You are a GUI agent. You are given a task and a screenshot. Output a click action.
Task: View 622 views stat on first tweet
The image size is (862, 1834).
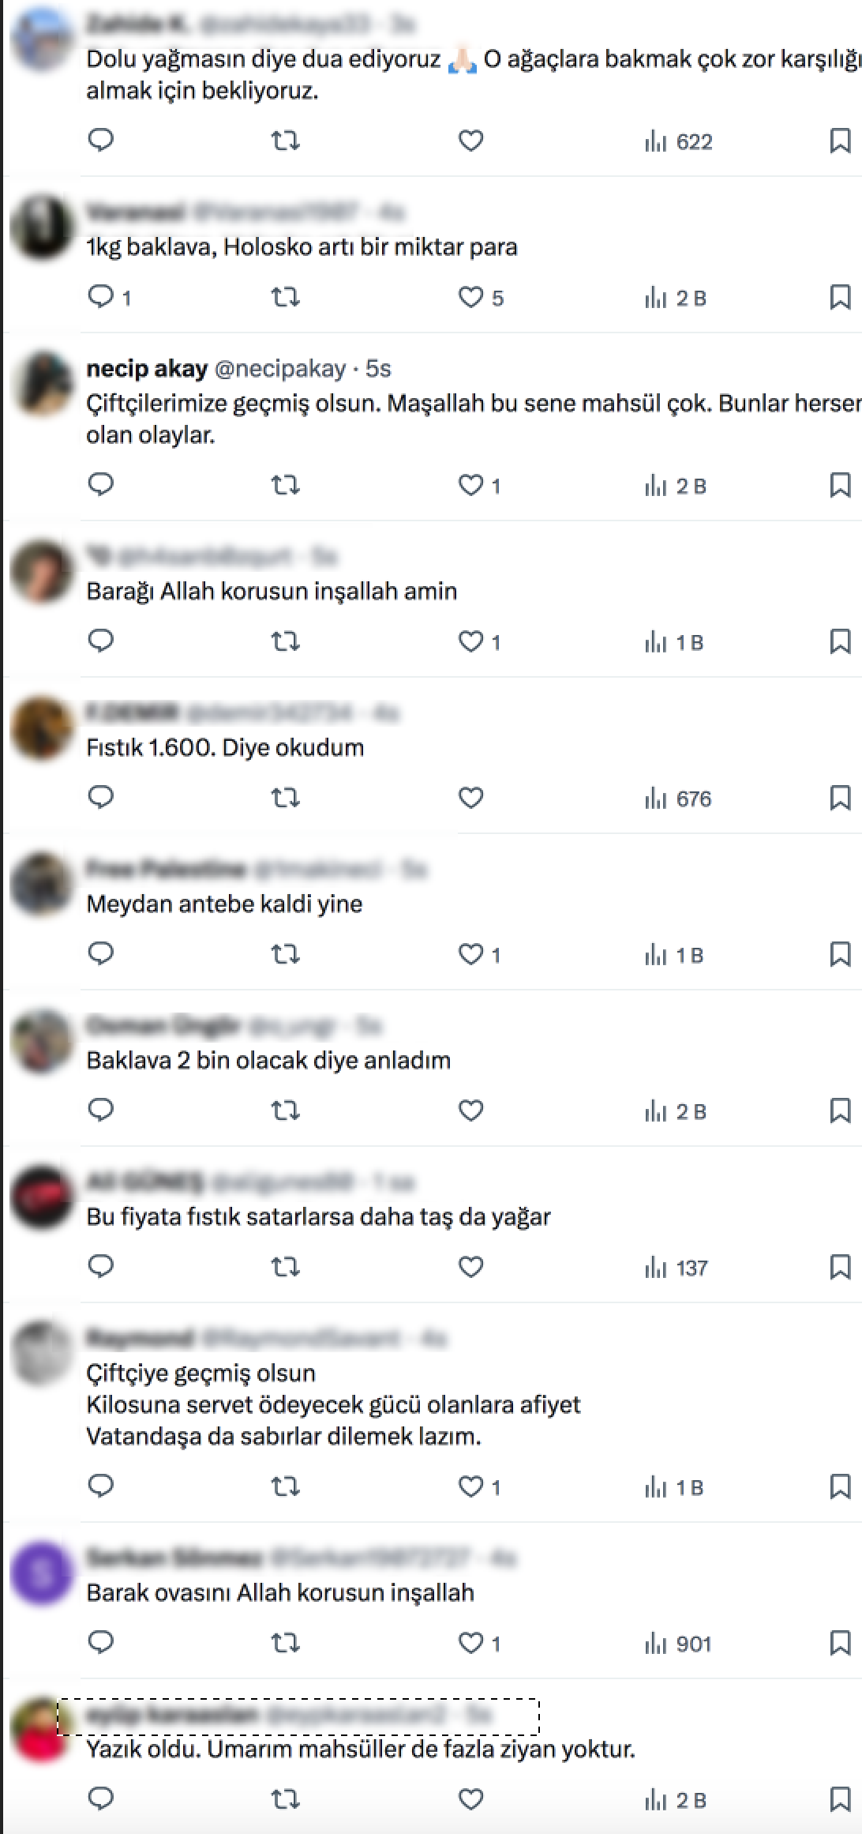click(678, 141)
